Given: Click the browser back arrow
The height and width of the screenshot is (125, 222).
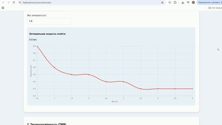Looking at the screenshot, I should (3, 2).
